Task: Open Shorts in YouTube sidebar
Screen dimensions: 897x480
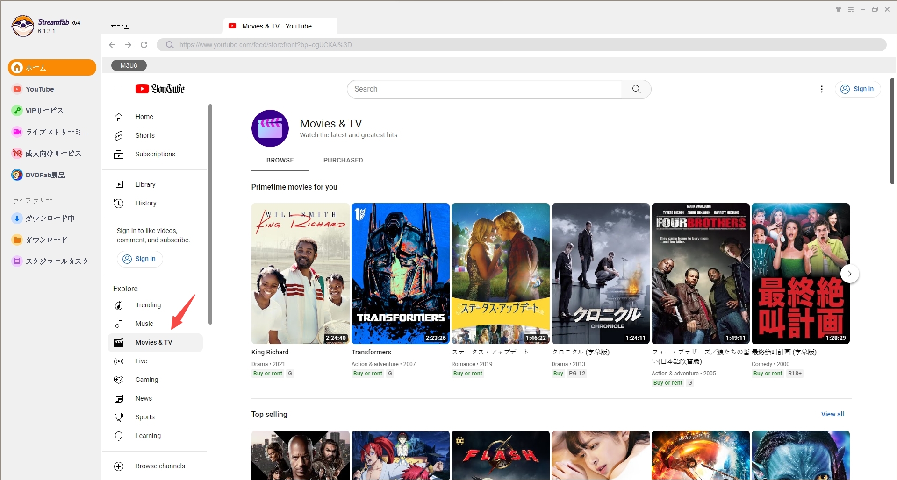Action: click(155, 135)
